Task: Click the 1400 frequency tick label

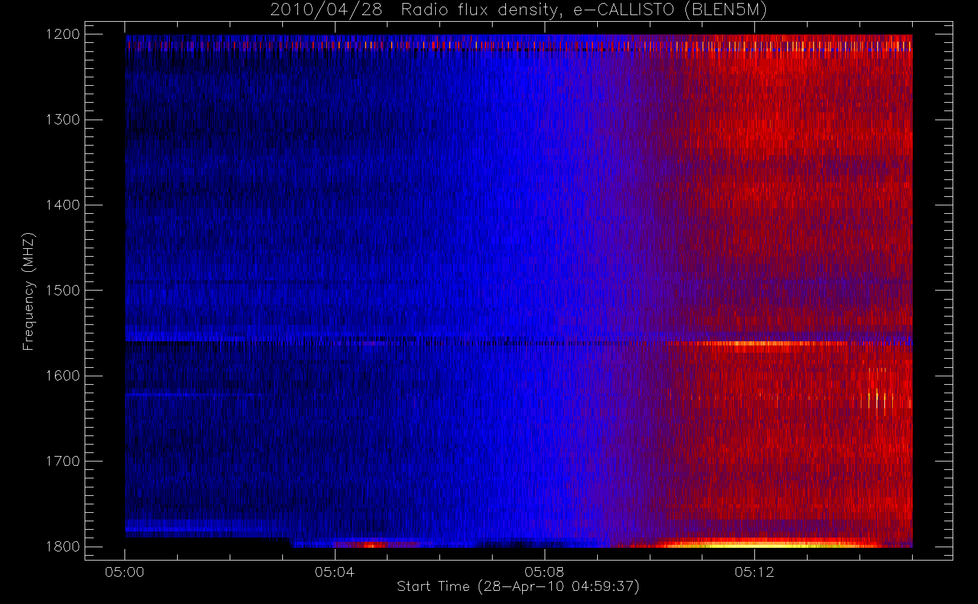Action: point(63,205)
